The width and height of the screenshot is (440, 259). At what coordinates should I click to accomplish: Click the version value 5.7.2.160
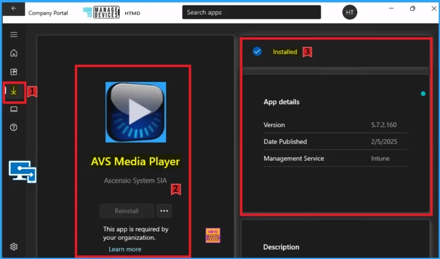coord(384,125)
